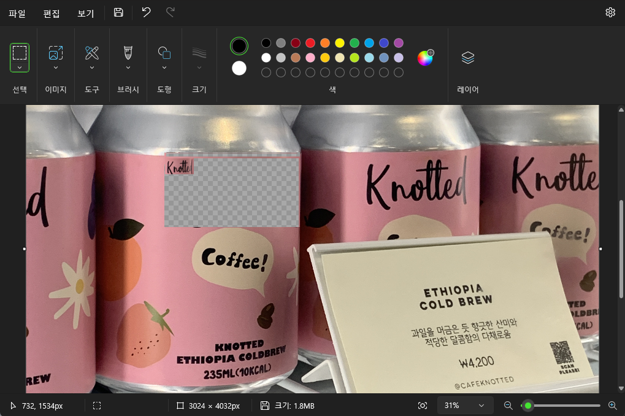The width and height of the screenshot is (625, 416).
Task: Open the settings gear icon
Action: 610,12
